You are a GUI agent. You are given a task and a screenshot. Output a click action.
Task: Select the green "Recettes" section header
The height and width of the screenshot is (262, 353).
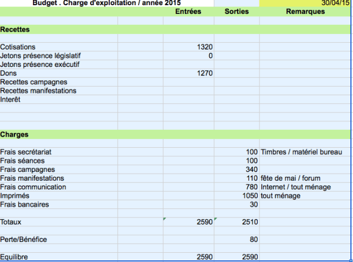[x=16, y=29]
